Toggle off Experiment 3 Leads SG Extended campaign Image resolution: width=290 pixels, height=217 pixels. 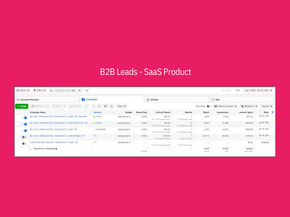(24, 118)
